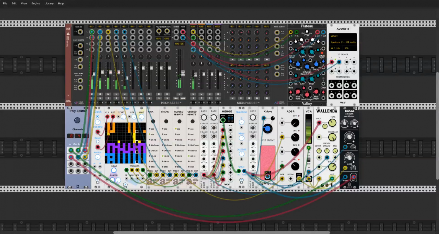Open the File menu

pyautogui.click(x=5, y=4)
